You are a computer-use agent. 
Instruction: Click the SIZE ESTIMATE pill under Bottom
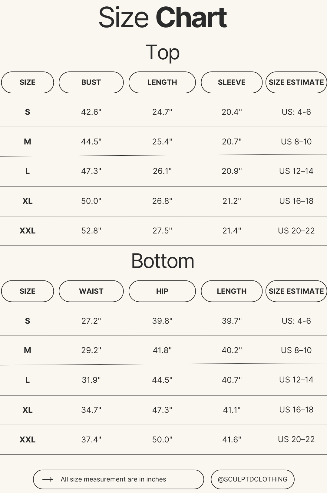(x=296, y=291)
